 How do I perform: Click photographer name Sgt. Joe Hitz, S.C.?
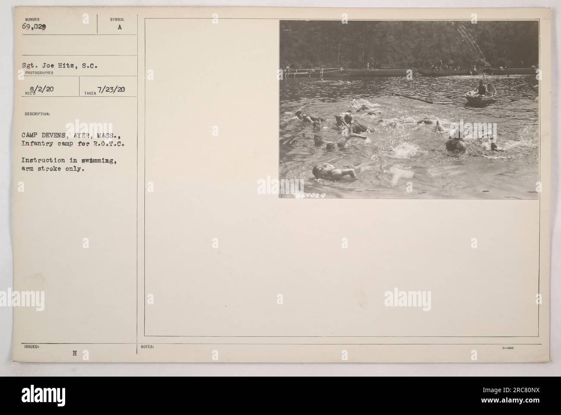click(60, 66)
